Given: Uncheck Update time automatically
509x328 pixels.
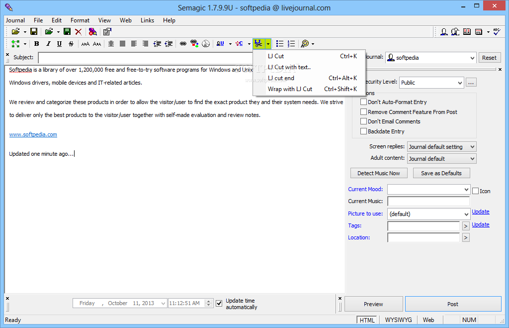Looking at the screenshot, I should click(219, 303).
